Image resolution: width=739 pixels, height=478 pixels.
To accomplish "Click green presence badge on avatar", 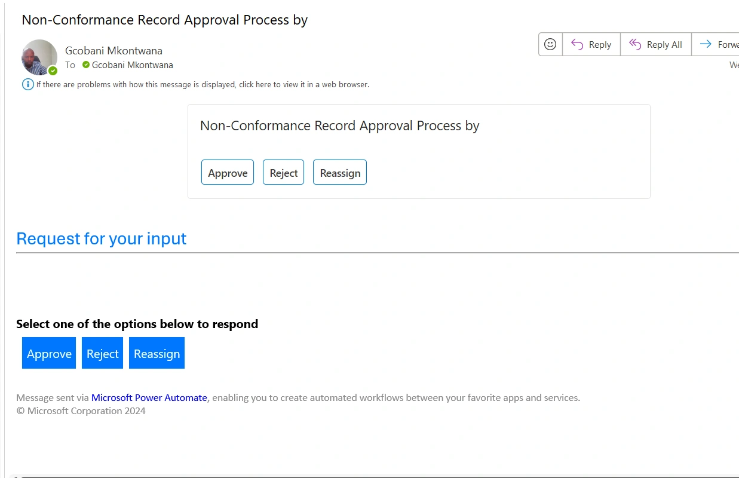I will coord(53,71).
